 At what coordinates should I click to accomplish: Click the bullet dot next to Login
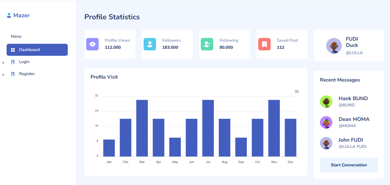click(x=3, y=62)
